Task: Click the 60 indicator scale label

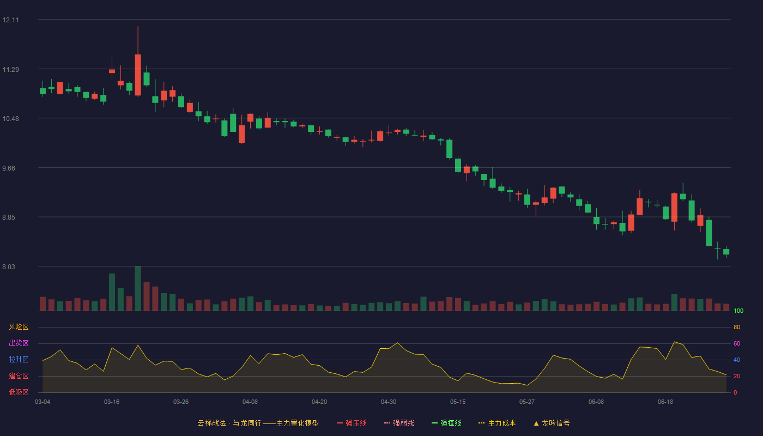Action: [x=737, y=344]
